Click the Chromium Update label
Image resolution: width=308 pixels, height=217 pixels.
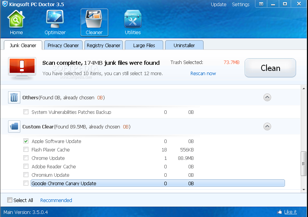[x=50, y=175]
